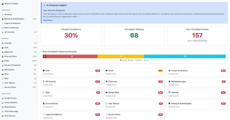Click the icon on the Classroom card
Screen dimensions: 230x120
pyautogui.click(x=106, y=82)
